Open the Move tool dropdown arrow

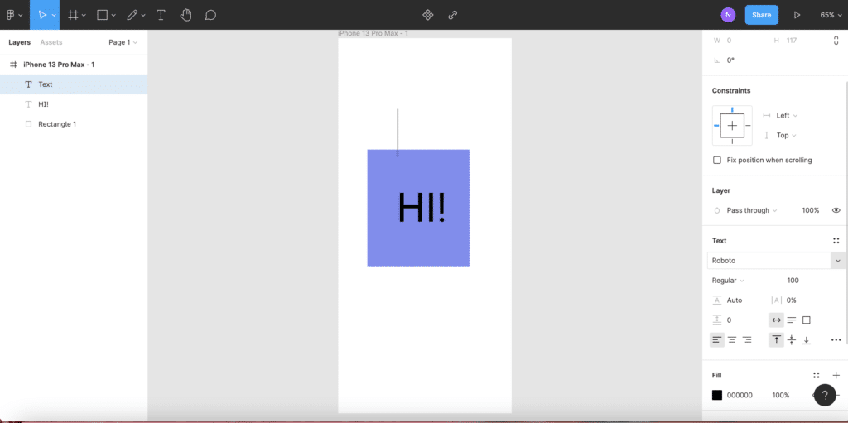pyautogui.click(x=53, y=15)
